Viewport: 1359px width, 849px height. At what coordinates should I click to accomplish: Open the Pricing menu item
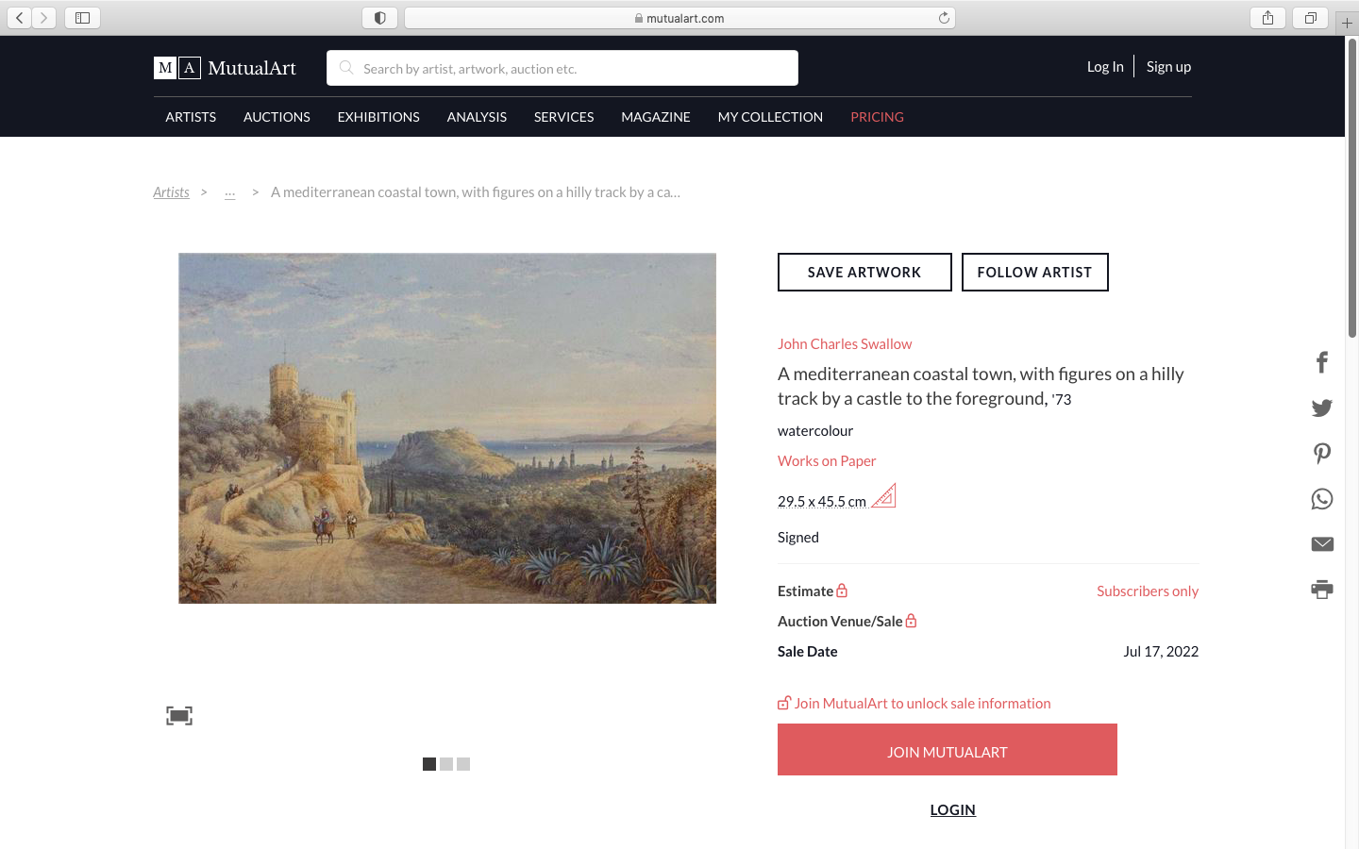877,117
